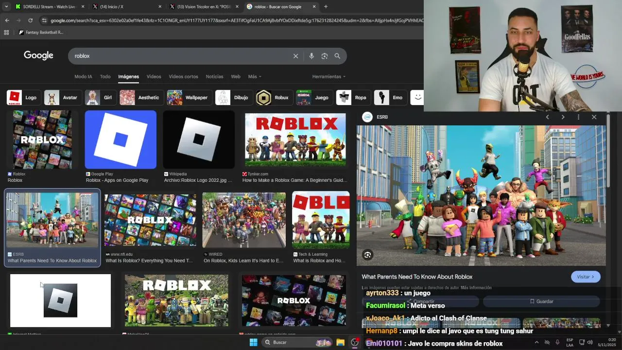Open Tech & Learning What is Roblox image
This screenshot has height=350, width=622.
click(x=321, y=220)
